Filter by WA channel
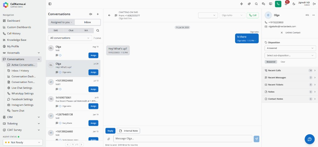The height and width of the screenshot is (147, 318). pos(86,31)
